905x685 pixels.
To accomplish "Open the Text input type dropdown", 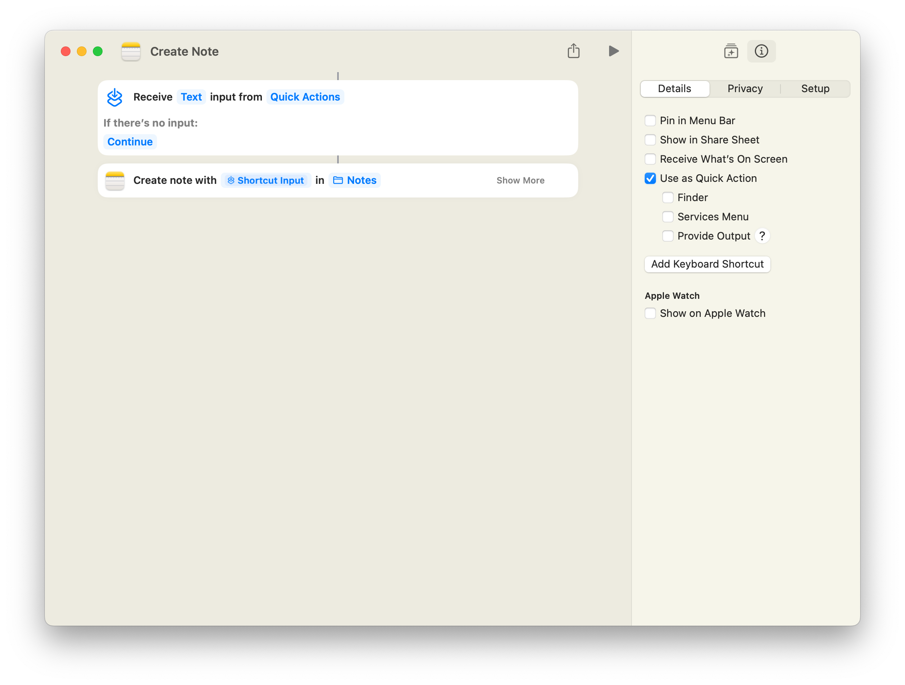I will [x=191, y=97].
